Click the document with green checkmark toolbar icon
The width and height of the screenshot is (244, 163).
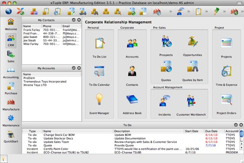click(x=71, y=11)
